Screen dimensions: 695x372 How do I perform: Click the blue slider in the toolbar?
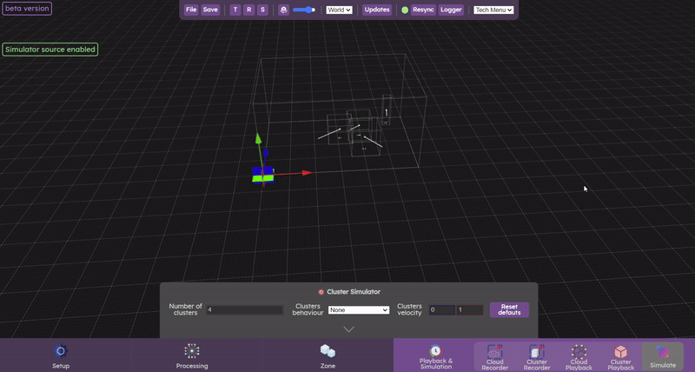(304, 10)
